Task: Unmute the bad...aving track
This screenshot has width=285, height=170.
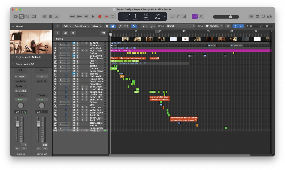Action: pyautogui.click(x=73, y=56)
